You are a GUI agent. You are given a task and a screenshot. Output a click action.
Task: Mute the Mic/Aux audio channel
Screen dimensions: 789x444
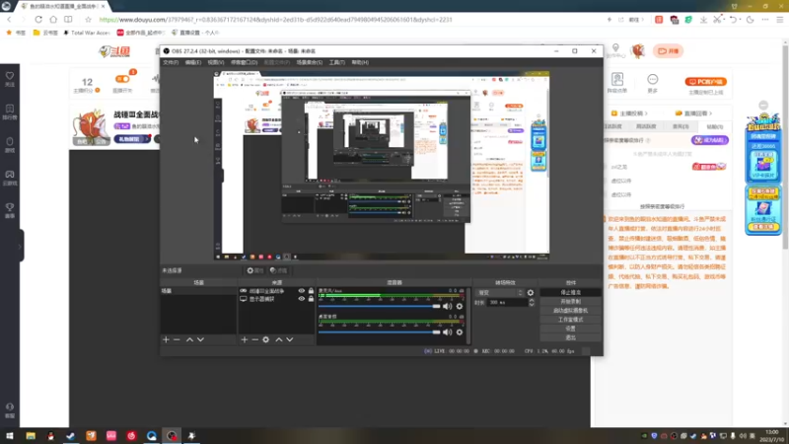pos(448,306)
